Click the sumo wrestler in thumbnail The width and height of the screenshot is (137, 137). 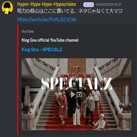point(97,99)
